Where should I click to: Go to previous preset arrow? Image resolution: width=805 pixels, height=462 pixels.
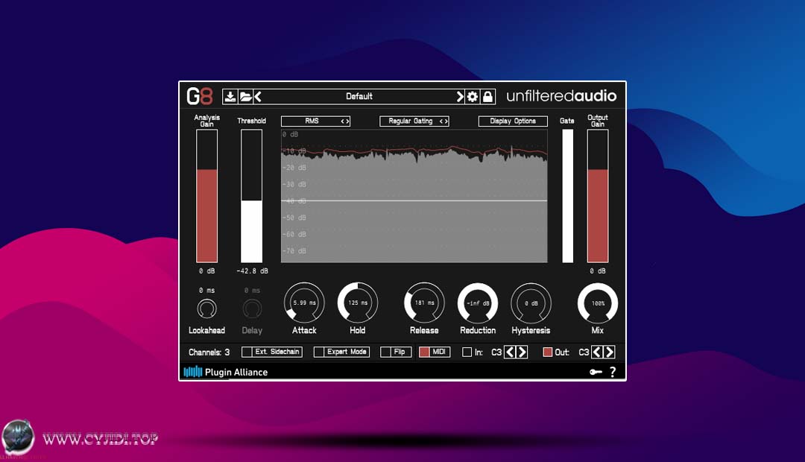[x=258, y=97]
